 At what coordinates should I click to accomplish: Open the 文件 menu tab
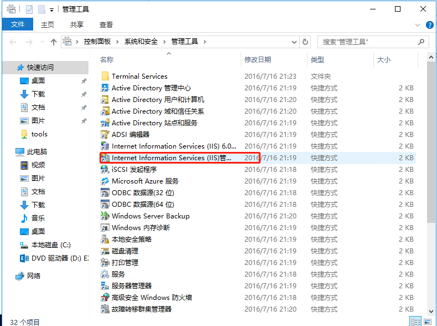[x=18, y=24]
